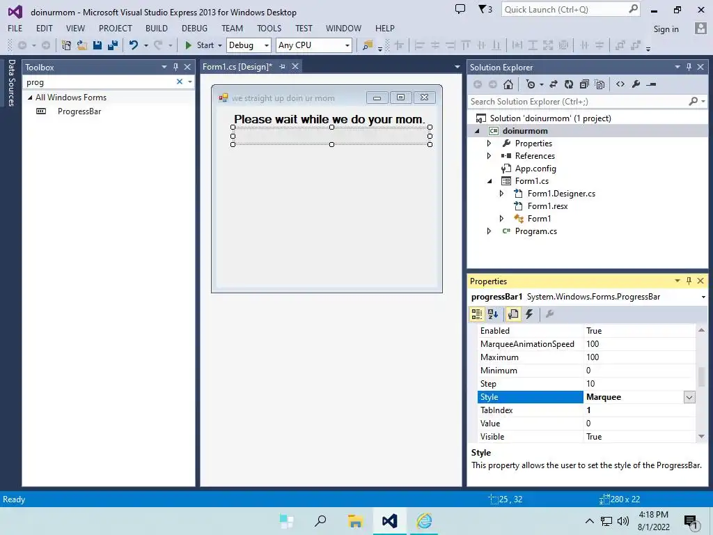Viewport: 713px width, 535px height.
Task: Show Events with the lightning bolt icon
Action: coord(529,314)
